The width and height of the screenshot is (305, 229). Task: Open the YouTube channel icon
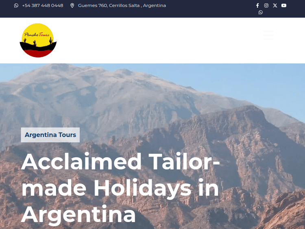point(284,5)
